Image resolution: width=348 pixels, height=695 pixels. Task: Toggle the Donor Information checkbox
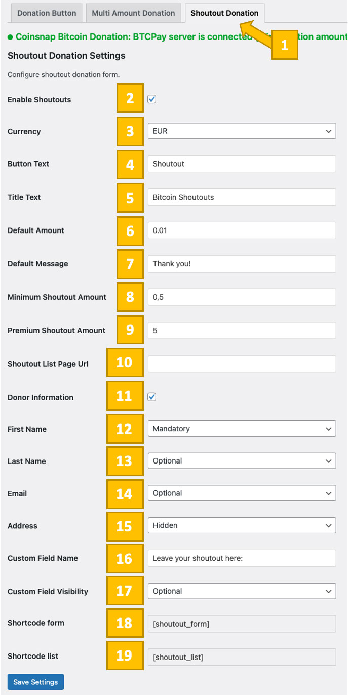point(151,397)
